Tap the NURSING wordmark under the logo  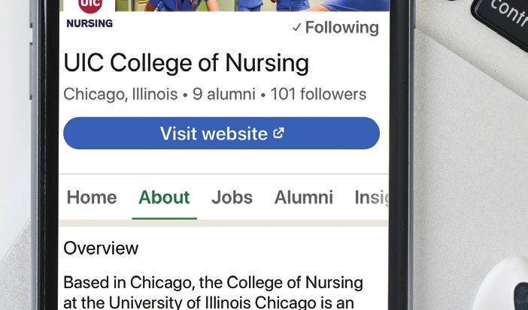[x=90, y=23]
